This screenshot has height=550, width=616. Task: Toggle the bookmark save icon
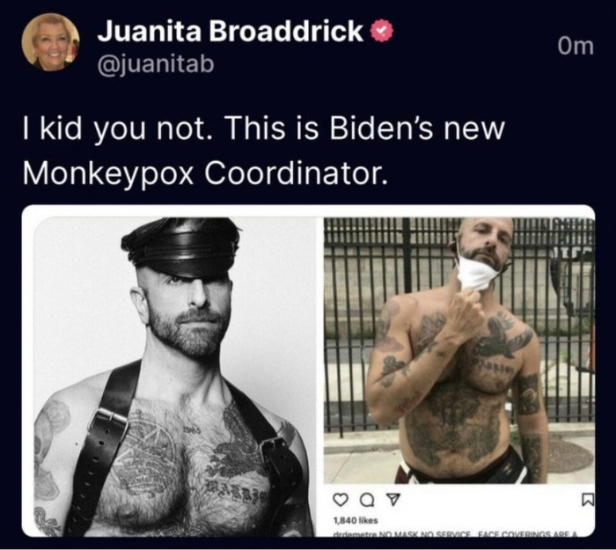[587, 500]
